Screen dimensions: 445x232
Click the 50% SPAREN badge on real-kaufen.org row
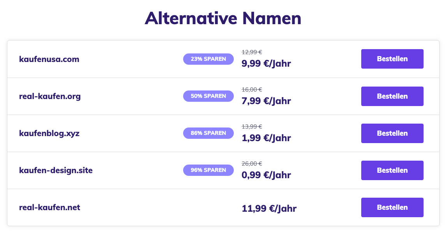[x=208, y=96]
